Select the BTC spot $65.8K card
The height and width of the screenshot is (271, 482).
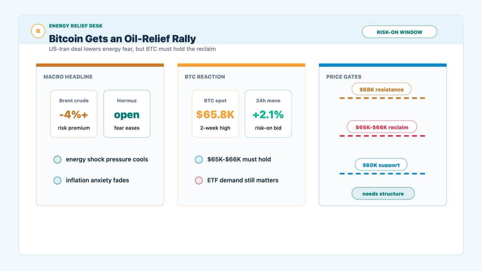tap(215, 114)
